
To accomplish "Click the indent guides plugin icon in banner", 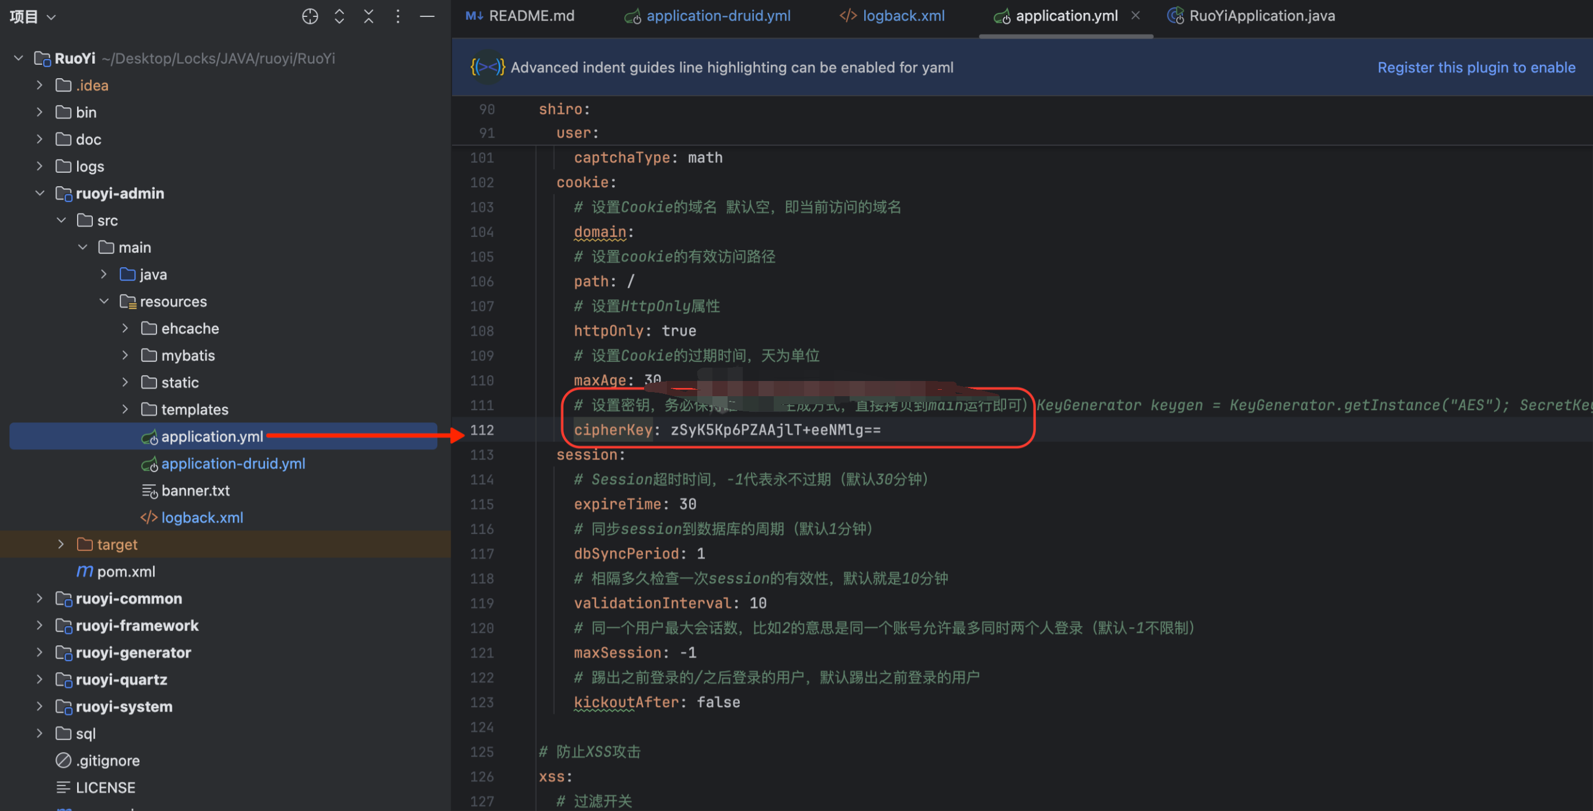I will coord(486,67).
